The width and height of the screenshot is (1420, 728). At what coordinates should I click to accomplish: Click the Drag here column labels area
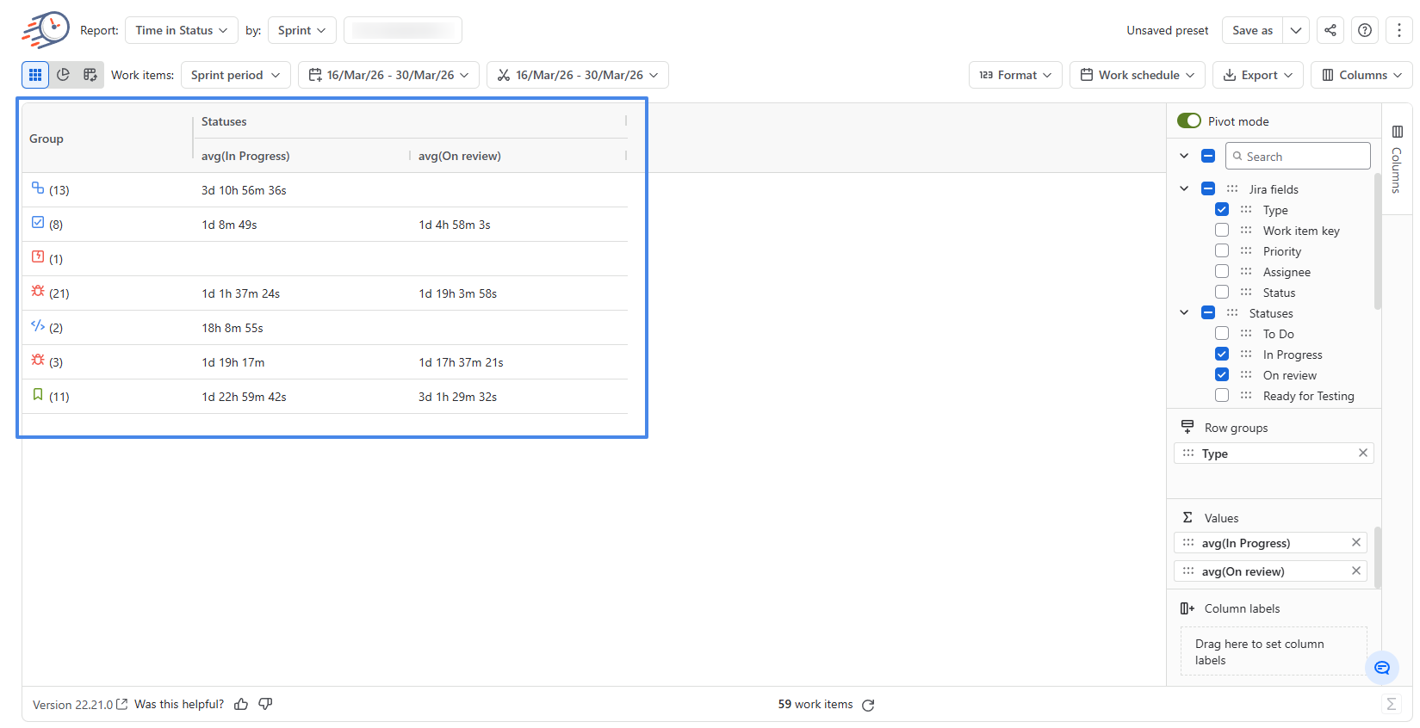[x=1274, y=651]
